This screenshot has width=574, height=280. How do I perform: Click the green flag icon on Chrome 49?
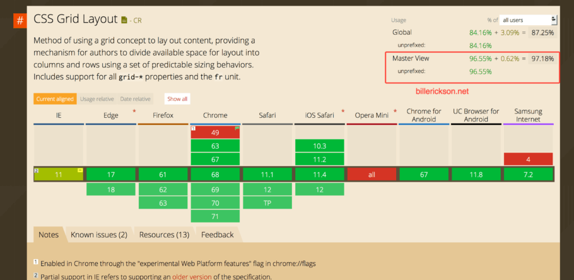click(x=237, y=128)
